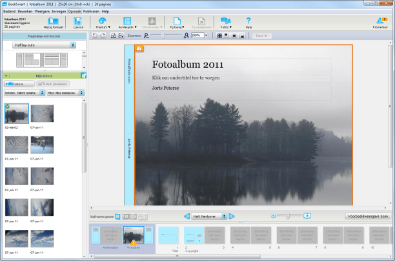Adjust the Zoomen slider handle
Screen dimensions: 395x261
pyautogui.click(x=163, y=36)
